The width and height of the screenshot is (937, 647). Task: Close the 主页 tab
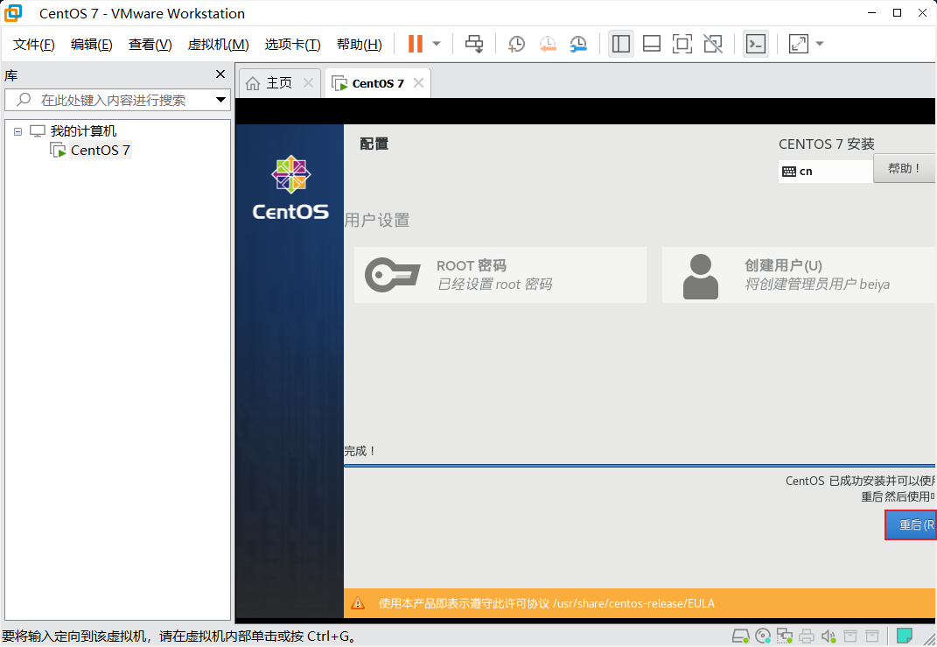click(x=308, y=83)
